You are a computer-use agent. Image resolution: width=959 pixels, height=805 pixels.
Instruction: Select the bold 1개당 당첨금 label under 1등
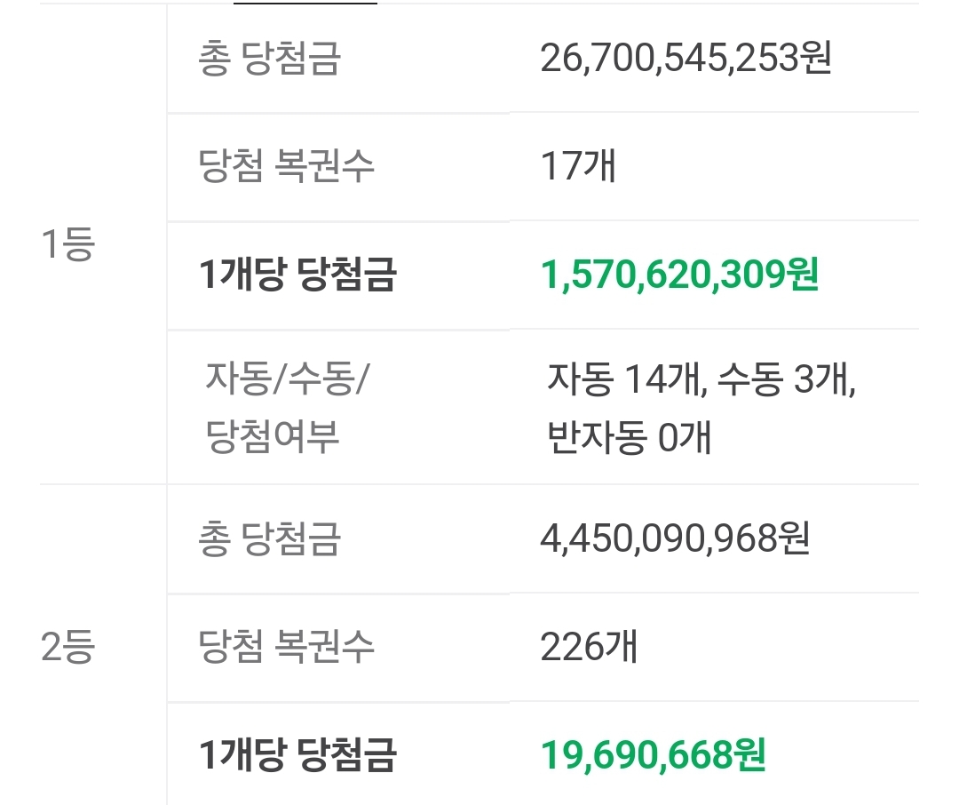297,275
